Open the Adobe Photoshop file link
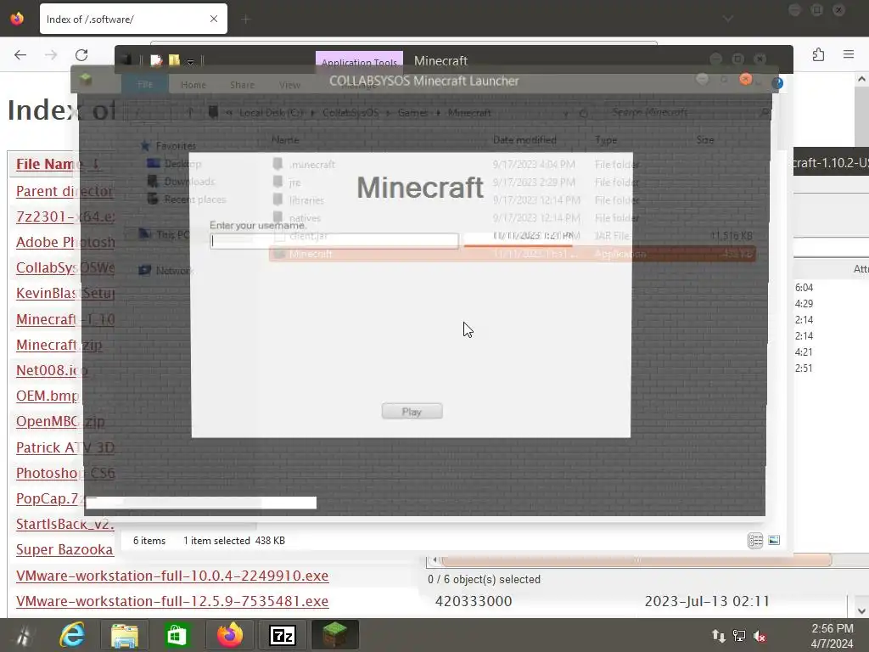 65,242
